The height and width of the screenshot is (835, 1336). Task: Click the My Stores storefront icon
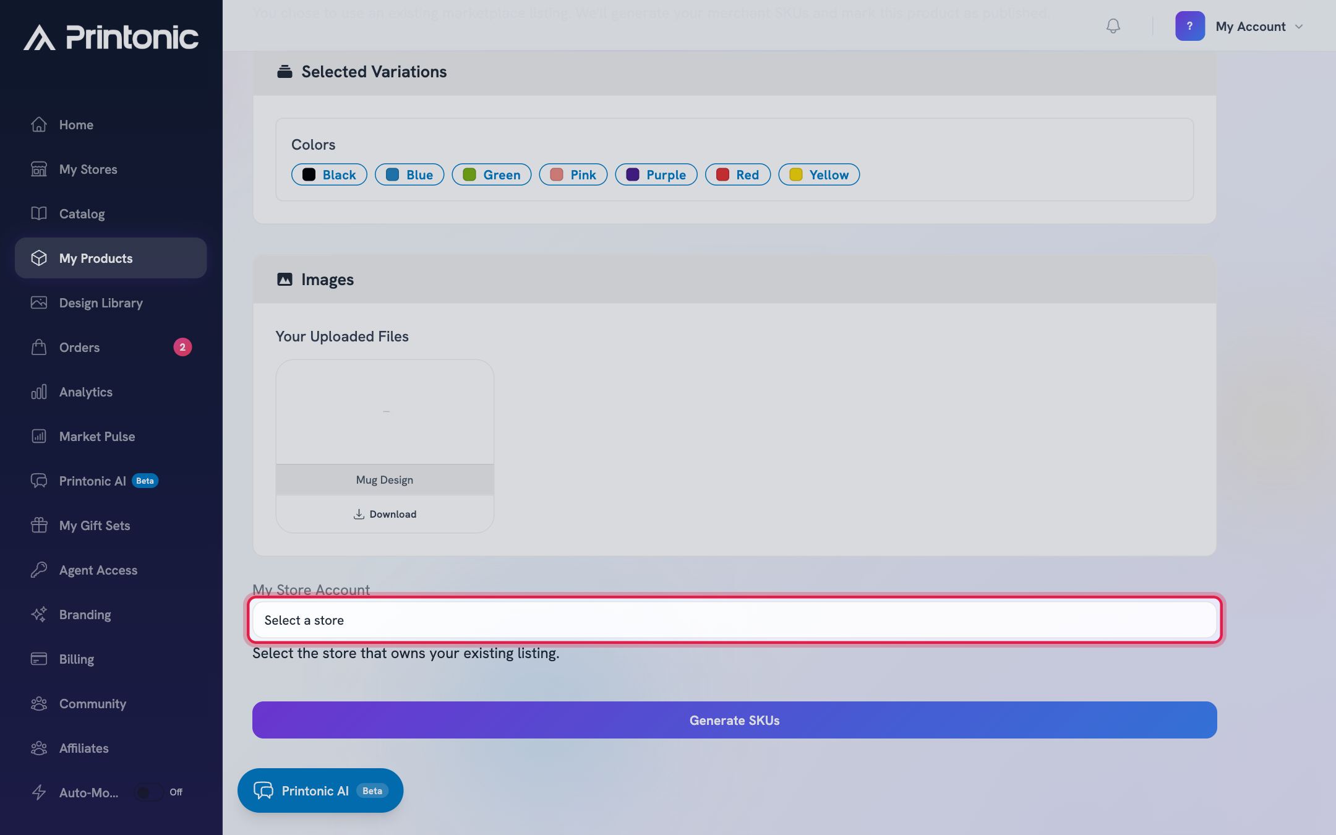pyautogui.click(x=39, y=169)
